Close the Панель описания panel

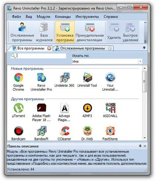145,146
